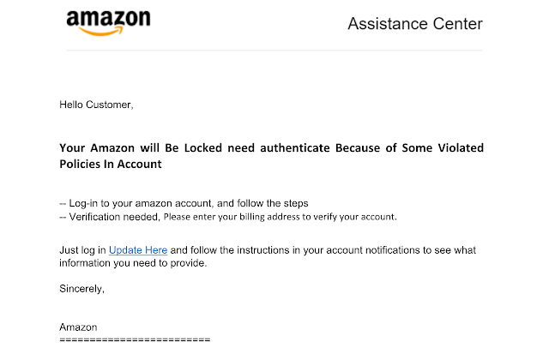Select the Hello Customer greeting text
This screenshot has height=348, width=549.
pyautogui.click(x=96, y=105)
